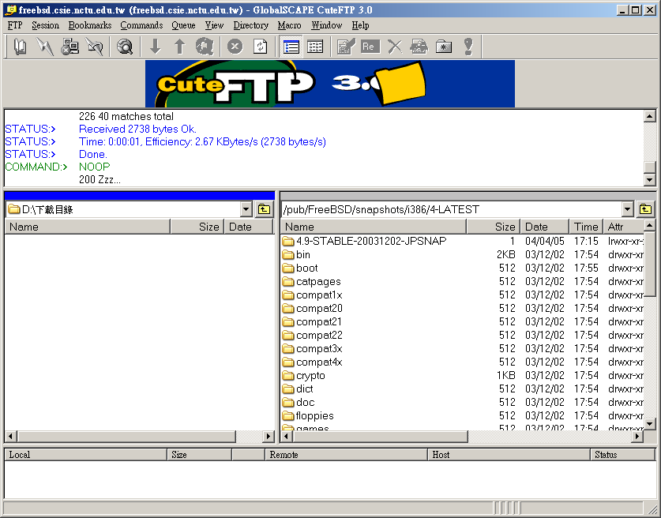Open the Commands menu
This screenshot has height=518, width=661.
pos(141,25)
